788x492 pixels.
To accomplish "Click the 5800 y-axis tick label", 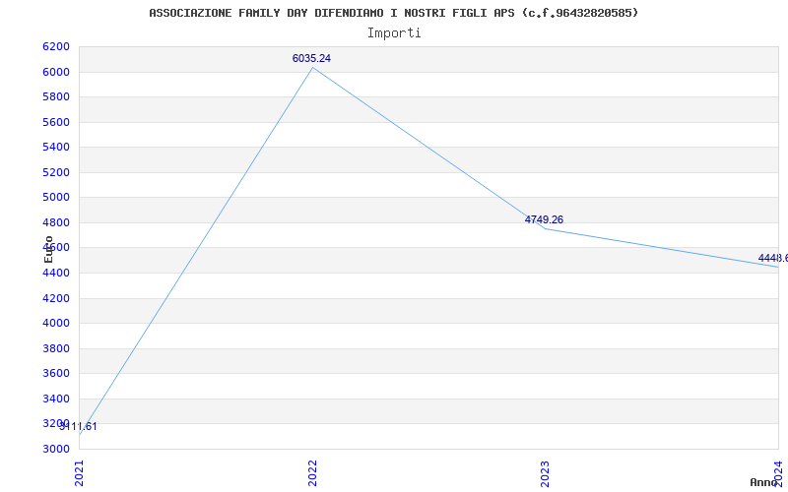I will pos(56,96).
